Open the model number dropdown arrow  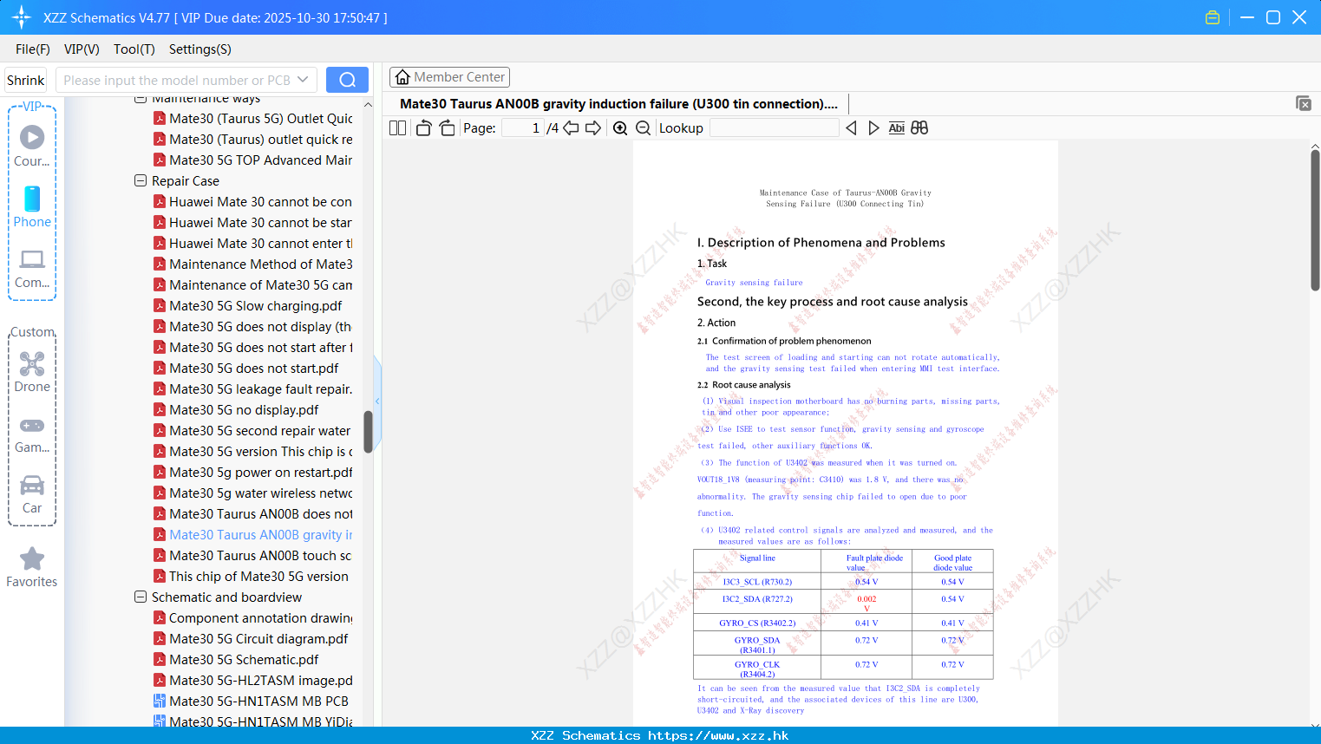(303, 80)
